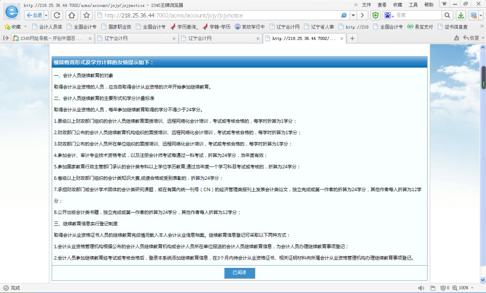486x293 pixels.
Task: Expand hidden menu items with » chevron
Action: pyautogui.click(x=356, y=5)
